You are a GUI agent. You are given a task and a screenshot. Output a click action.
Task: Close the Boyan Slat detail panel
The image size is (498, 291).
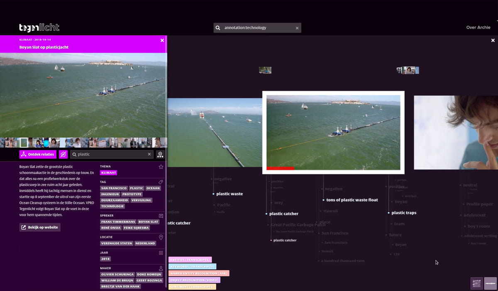click(162, 41)
